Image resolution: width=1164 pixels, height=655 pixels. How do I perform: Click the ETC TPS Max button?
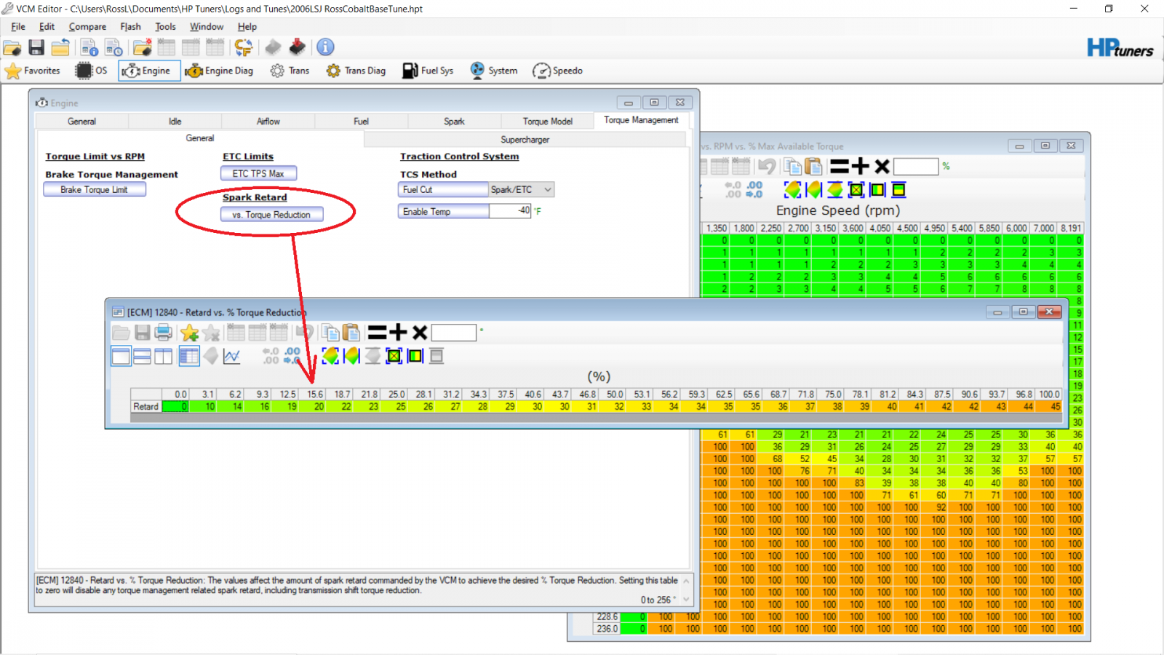258,173
